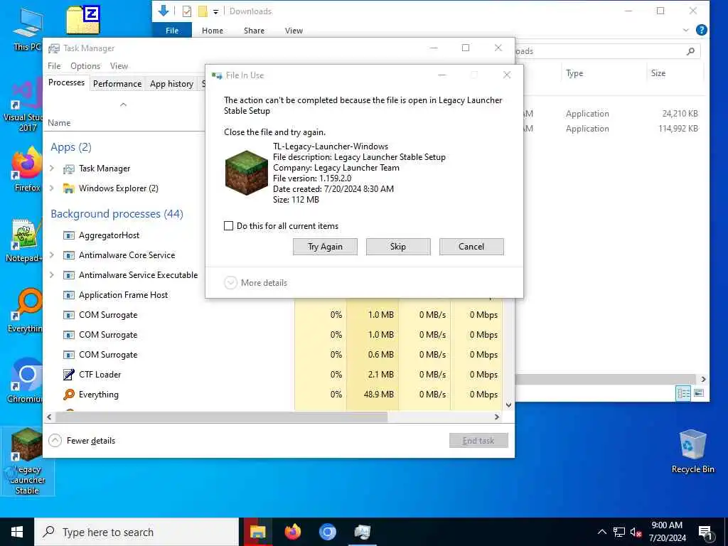Expand Windows Explorer (2) process group
728x546 pixels.
[x=52, y=188]
